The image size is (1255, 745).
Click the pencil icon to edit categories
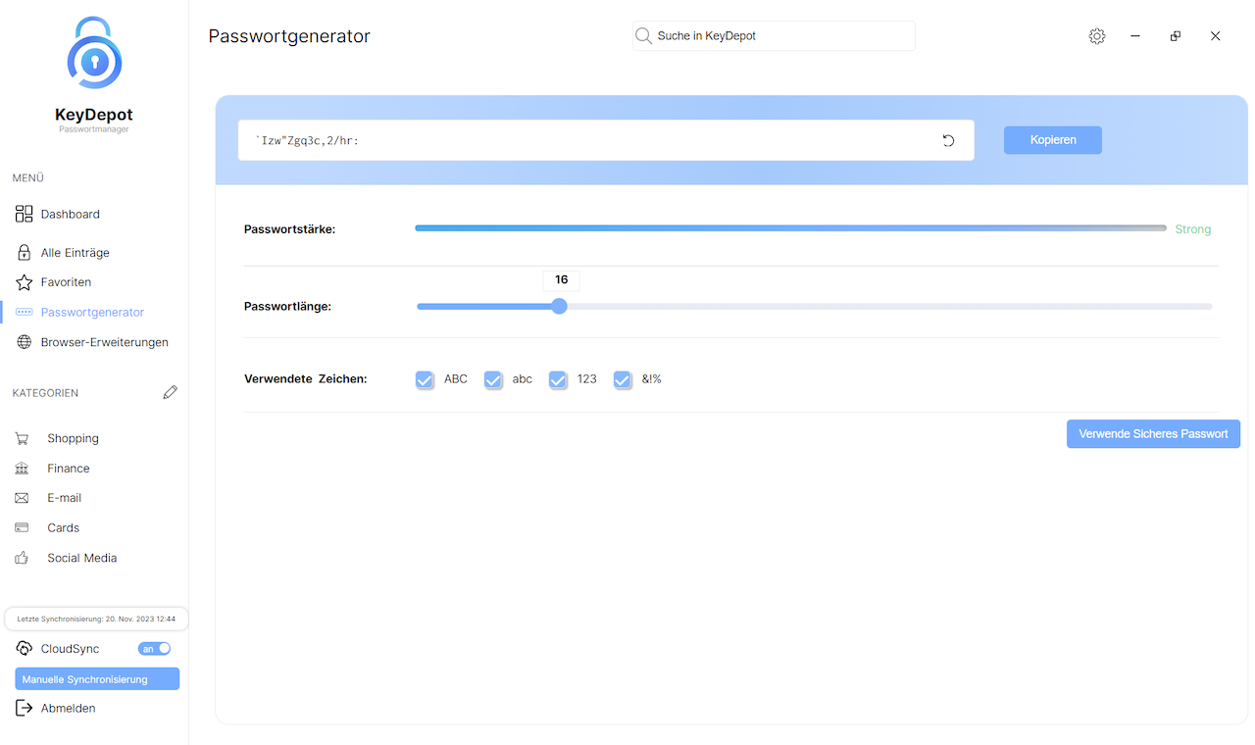coord(171,392)
